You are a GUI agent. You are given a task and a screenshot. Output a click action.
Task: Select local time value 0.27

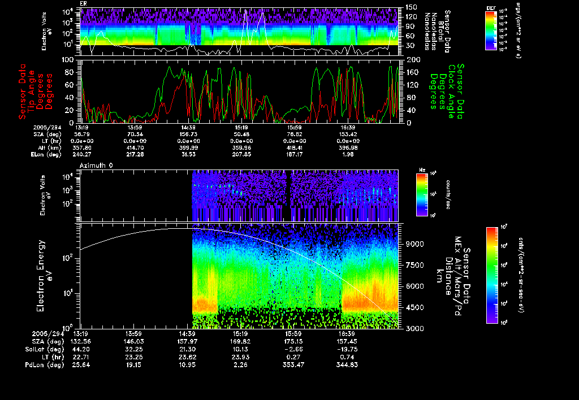tap(293, 357)
